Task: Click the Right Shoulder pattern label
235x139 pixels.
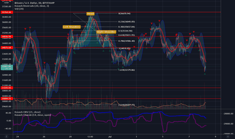Action: 106,32
